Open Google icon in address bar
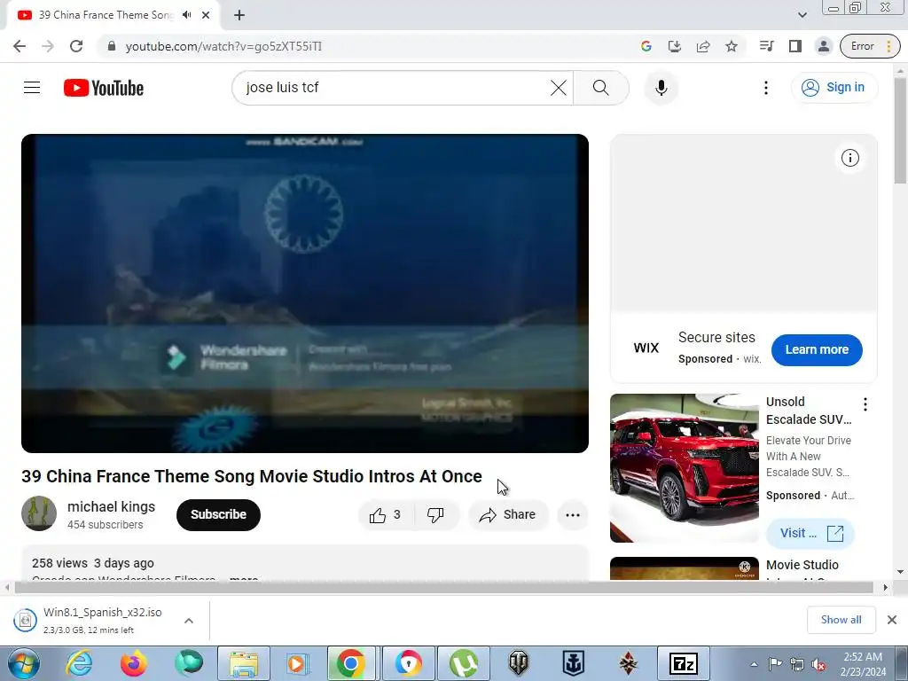Image resolution: width=908 pixels, height=681 pixels. [646, 46]
